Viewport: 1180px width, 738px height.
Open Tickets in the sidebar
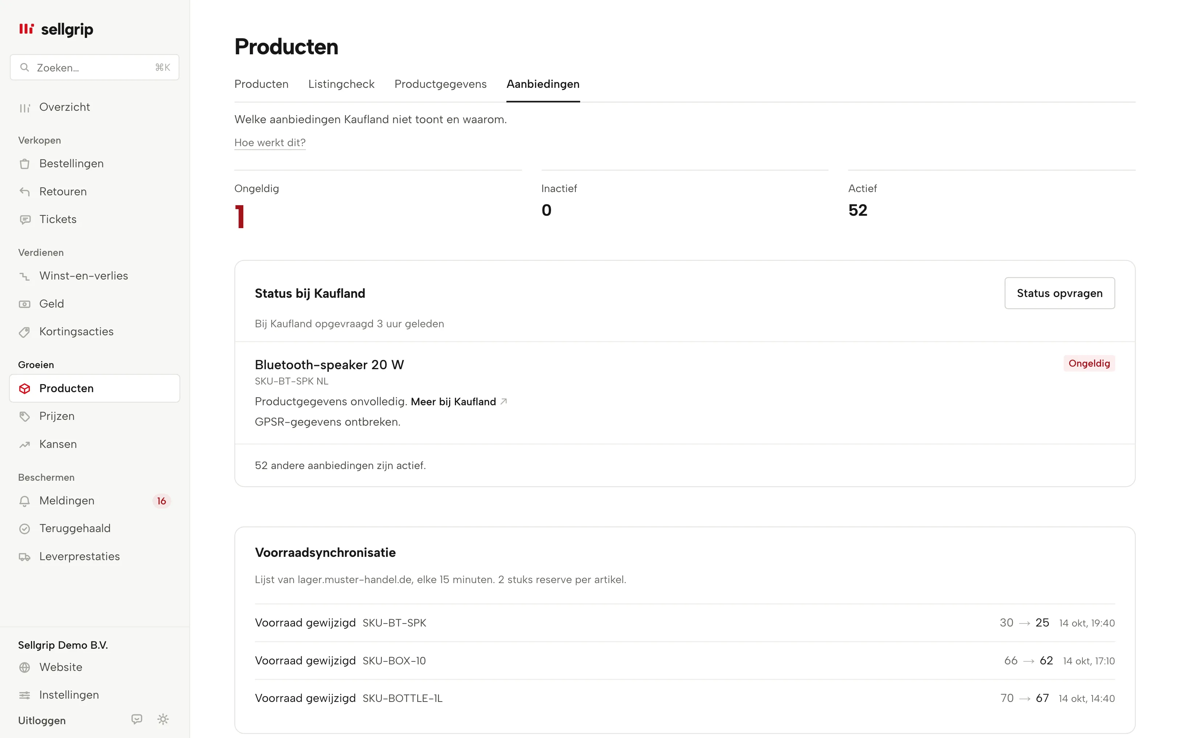[x=95, y=220]
